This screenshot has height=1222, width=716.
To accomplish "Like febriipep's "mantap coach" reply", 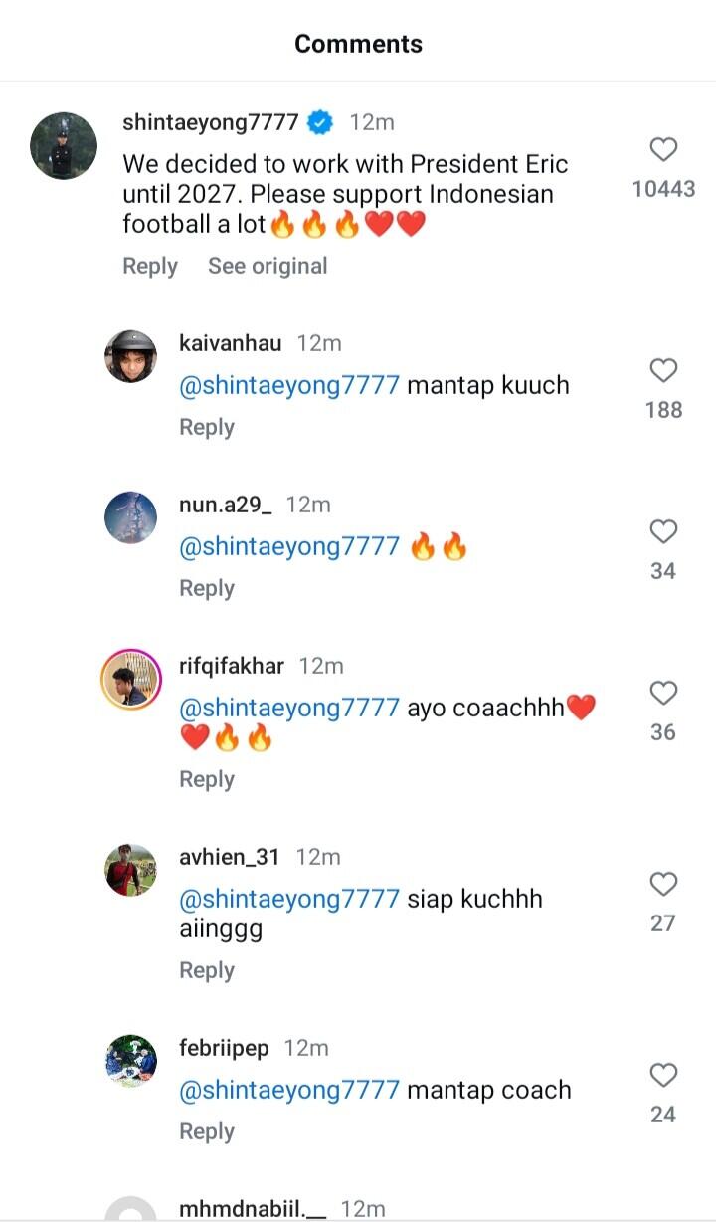I will click(663, 1076).
